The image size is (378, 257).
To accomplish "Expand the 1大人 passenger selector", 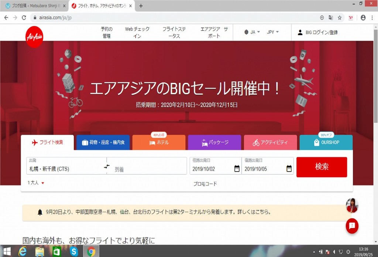I will [36, 183].
